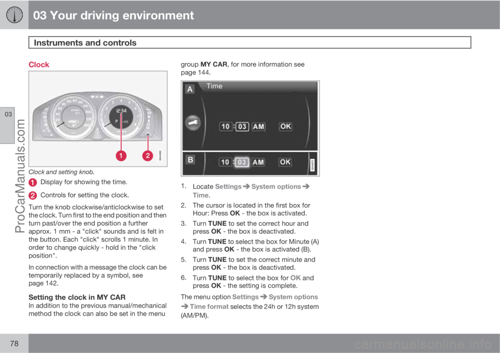Select the hour box '10' in screen B
This screenshot has height=353, width=500.
[226, 162]
